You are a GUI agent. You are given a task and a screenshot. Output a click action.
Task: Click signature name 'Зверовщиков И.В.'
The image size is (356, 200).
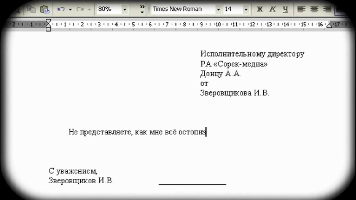click(x=81, y=181)
